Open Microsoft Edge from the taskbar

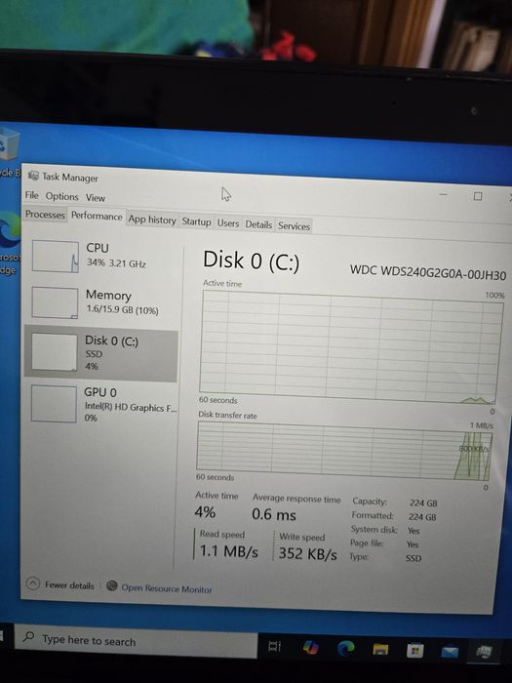346,649
